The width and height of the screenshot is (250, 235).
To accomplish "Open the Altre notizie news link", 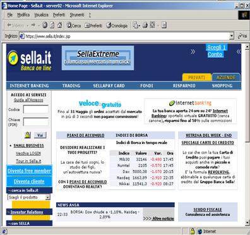I will pyautogui.click(x=158, y=219).
